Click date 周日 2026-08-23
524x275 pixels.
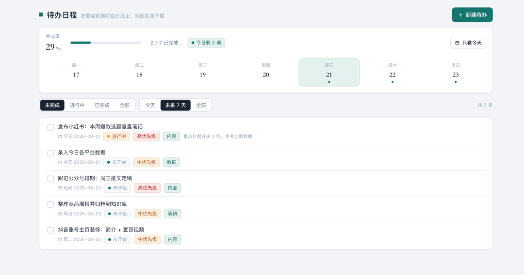pyautogui.click(x=80, y=214)
